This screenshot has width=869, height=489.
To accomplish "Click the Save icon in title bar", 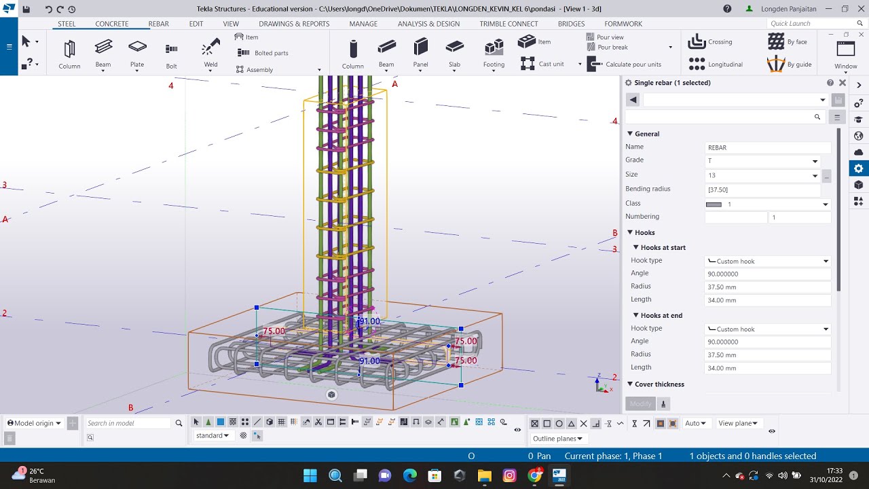I will pyautogui.click(x=26, y=10).
